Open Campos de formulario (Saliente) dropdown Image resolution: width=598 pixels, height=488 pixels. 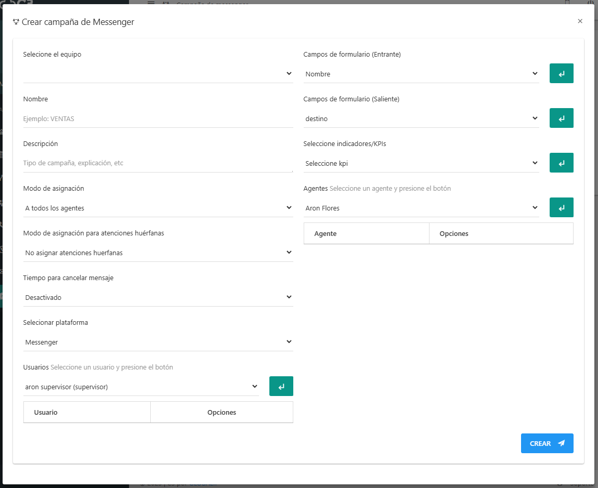(x=421, y=118)
